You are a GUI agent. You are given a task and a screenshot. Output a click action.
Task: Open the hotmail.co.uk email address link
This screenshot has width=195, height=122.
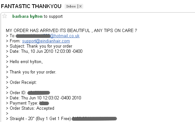(65, 36)
